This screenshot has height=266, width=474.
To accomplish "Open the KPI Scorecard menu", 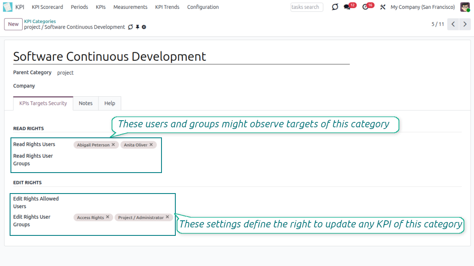I will [47, 7].
